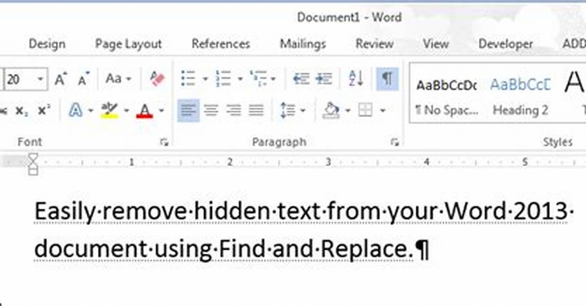Screen dimensions: 586x306
Task: Click the Grow Font icon
Action: pyautogui.click(x=61, y=79)
